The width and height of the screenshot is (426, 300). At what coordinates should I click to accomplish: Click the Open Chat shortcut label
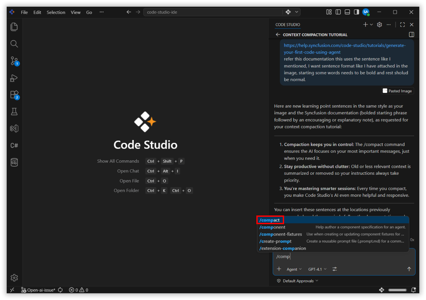128,171
